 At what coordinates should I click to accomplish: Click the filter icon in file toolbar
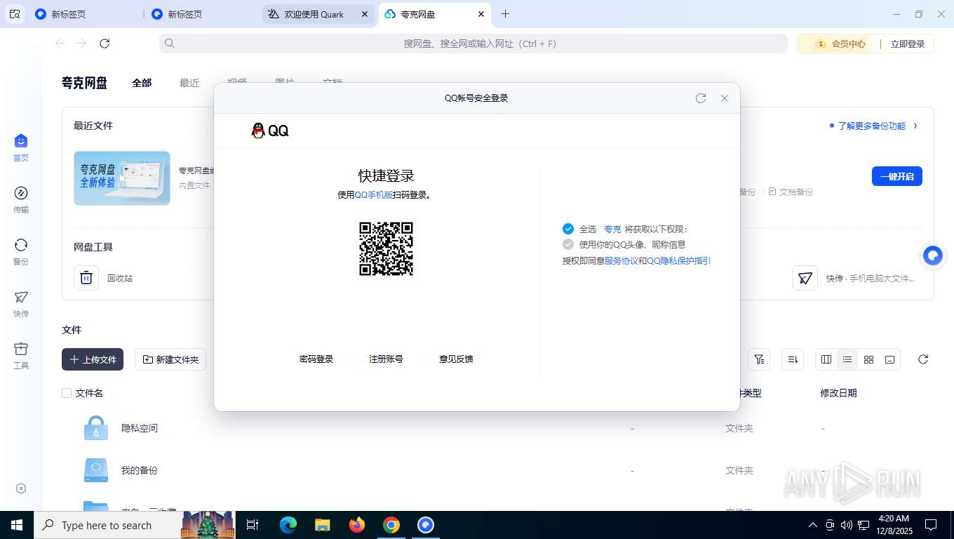click(759, 359)
